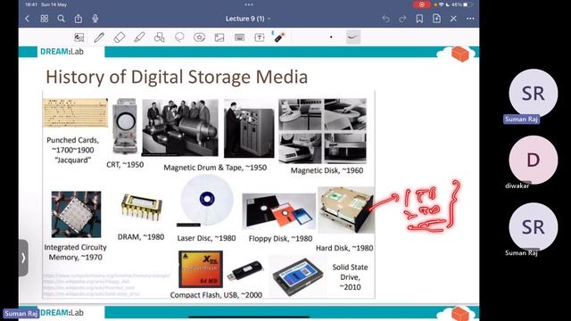Pick the trail laser pointer style
The image size is (571, 321).
(352, 37)
